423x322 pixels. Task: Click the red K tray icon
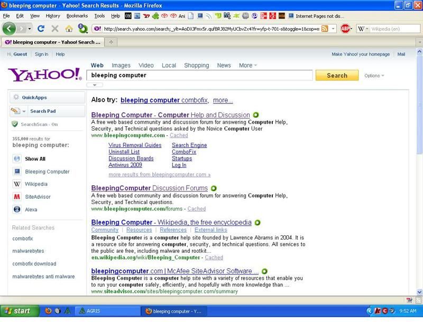coord(378,311)
